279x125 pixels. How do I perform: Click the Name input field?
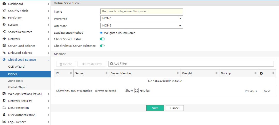[x=141, y=11]
